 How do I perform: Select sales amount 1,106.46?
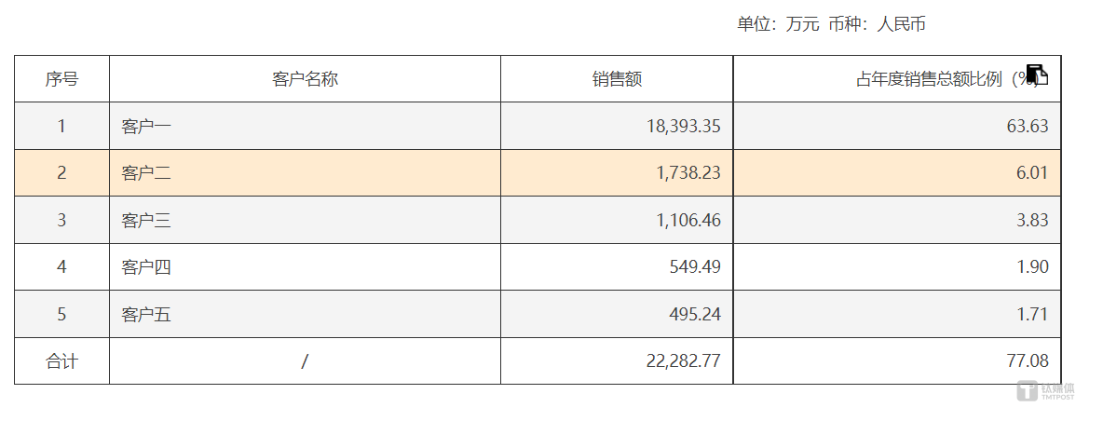(617, 220)
